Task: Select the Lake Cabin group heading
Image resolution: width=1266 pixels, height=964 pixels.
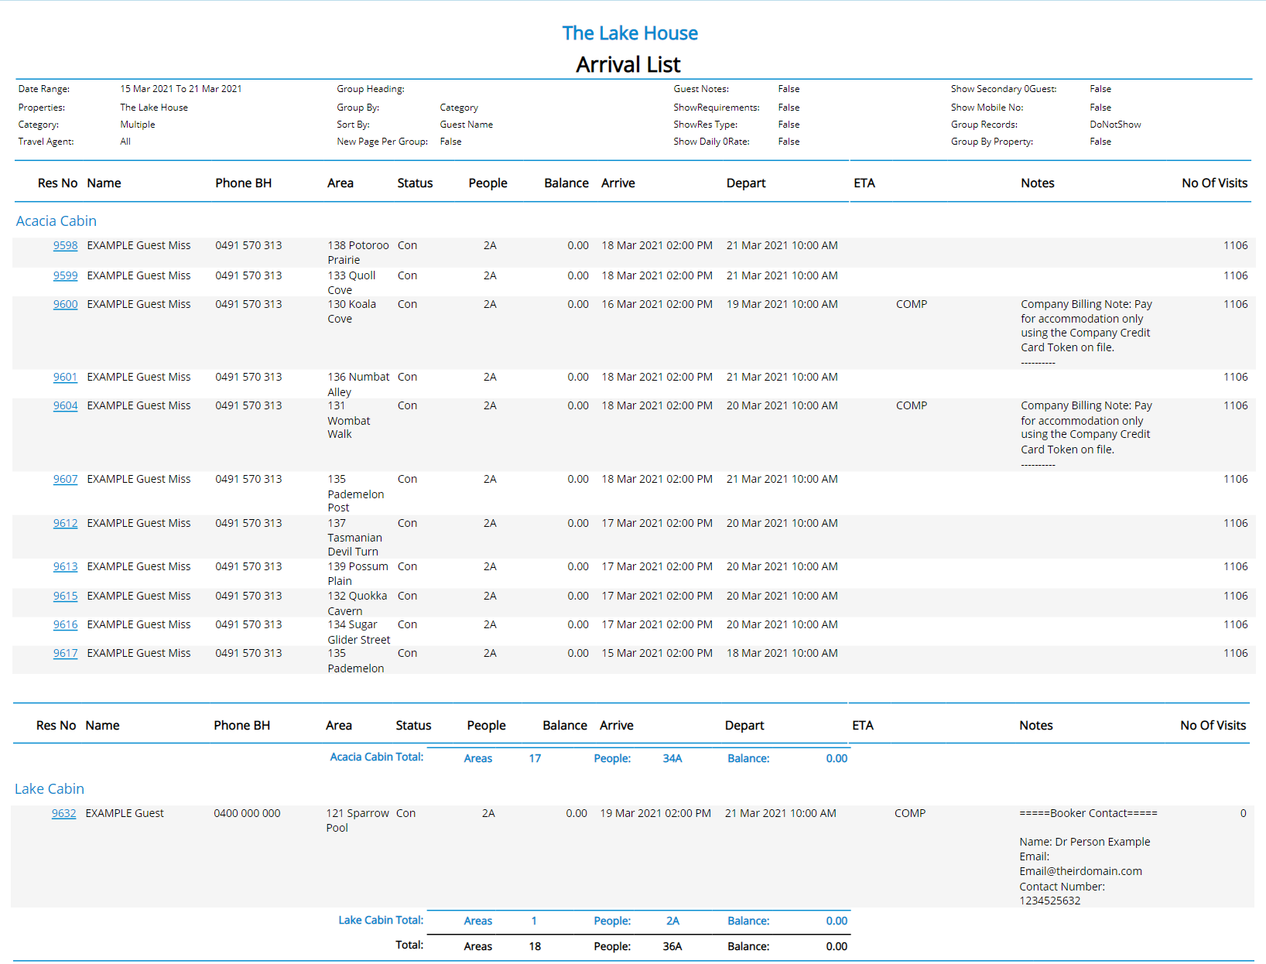Action: [50, 789]
